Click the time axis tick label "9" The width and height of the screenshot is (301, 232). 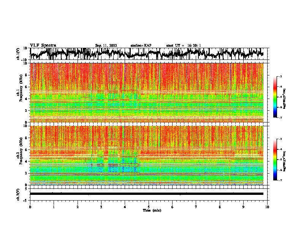243,207
